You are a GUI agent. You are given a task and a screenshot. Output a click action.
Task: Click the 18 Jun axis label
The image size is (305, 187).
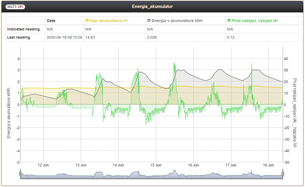pyautogui.click(x=268, y=165)
